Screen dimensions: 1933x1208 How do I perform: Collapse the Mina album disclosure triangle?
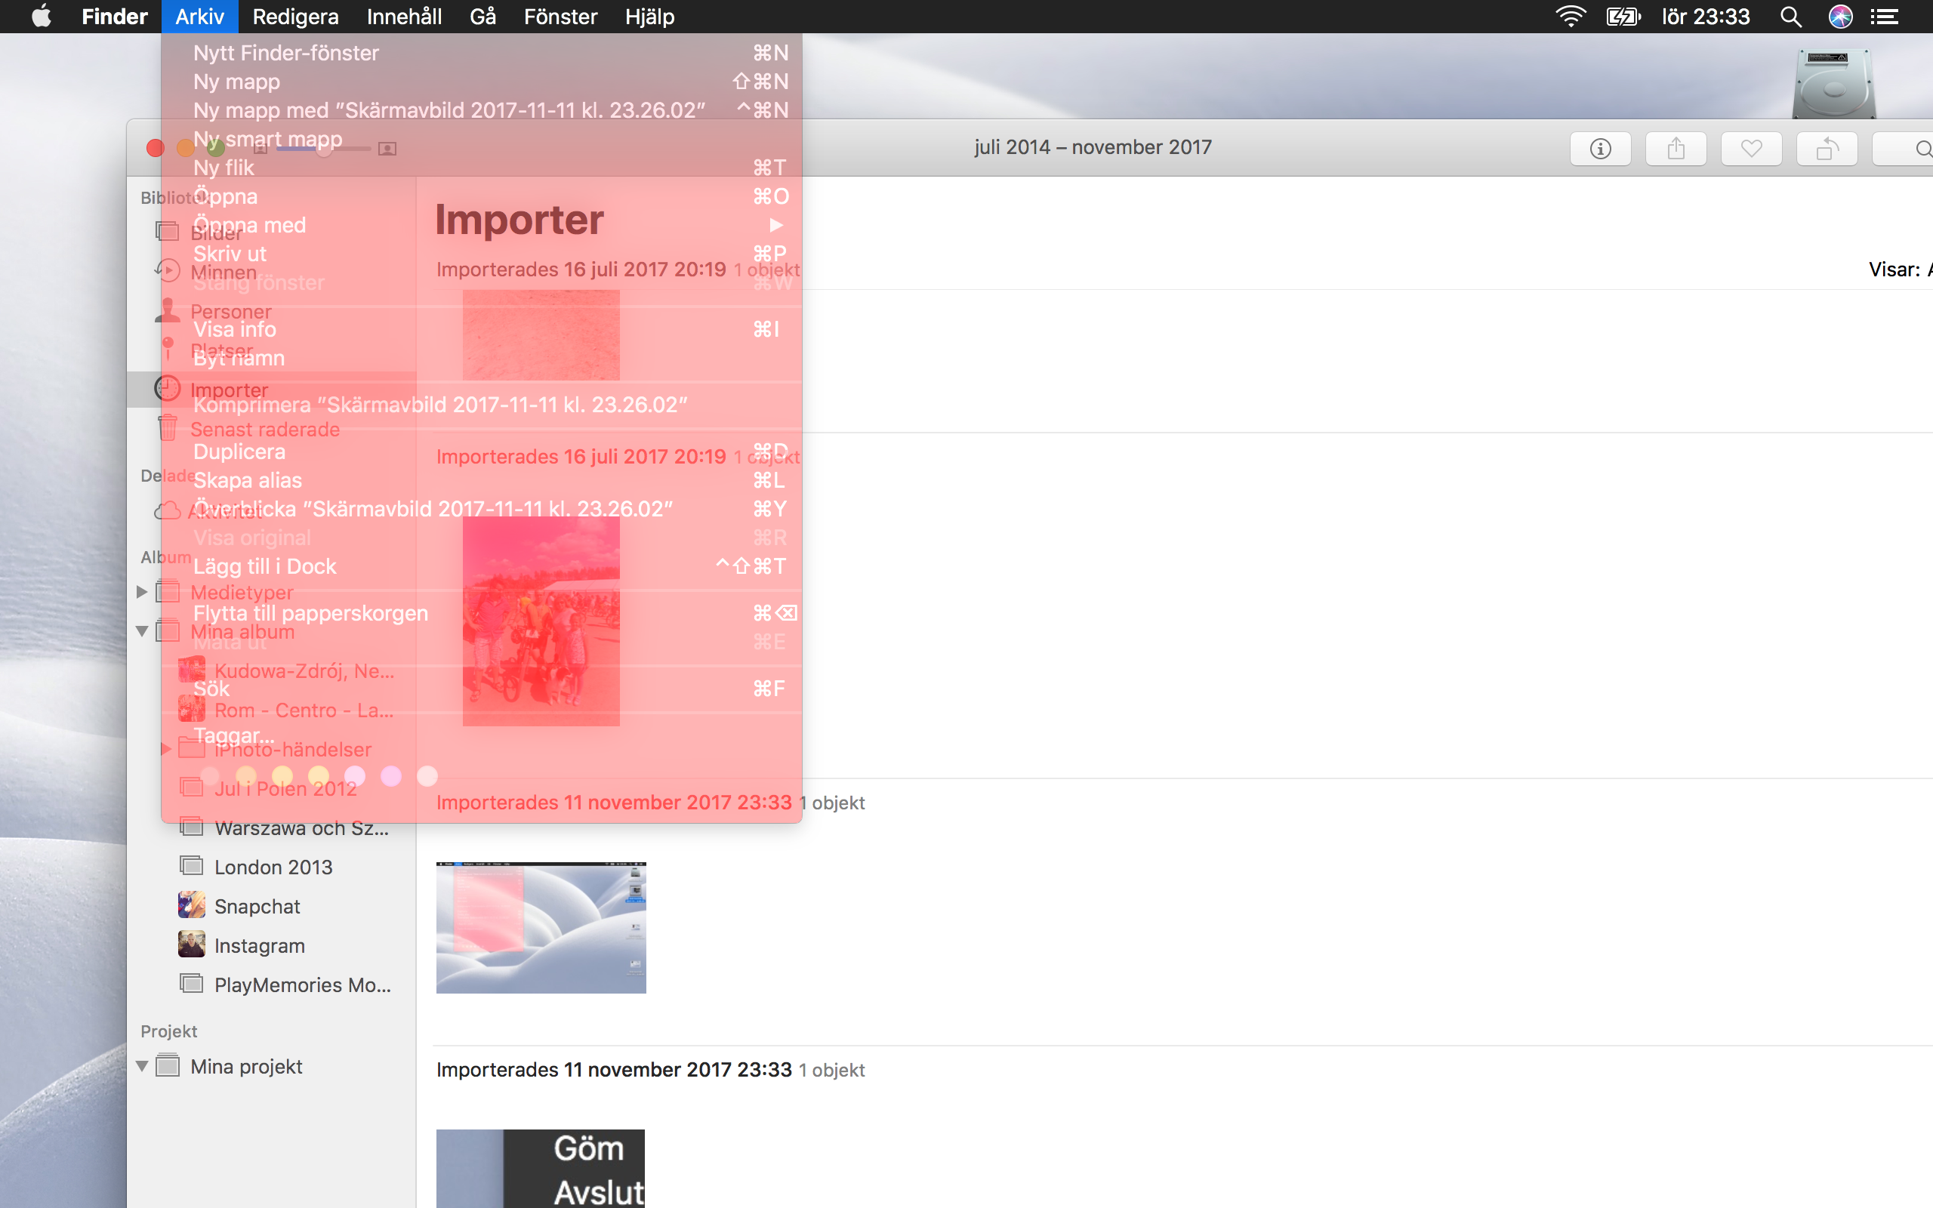coord(142,631)
